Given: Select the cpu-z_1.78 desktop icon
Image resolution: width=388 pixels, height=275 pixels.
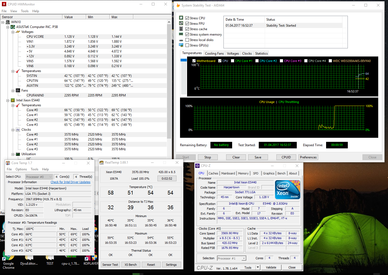Looking at the screenshot, I should 70,260.
